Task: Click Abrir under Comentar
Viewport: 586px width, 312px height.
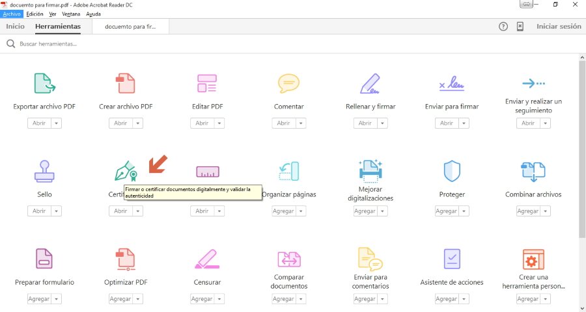Action: [284, 123]
